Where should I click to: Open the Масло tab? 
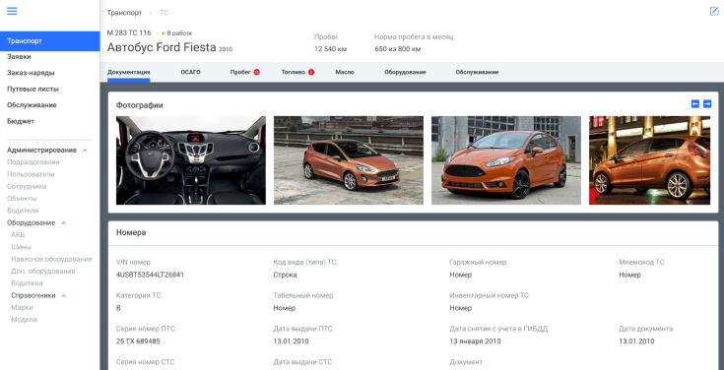[345, 73]
